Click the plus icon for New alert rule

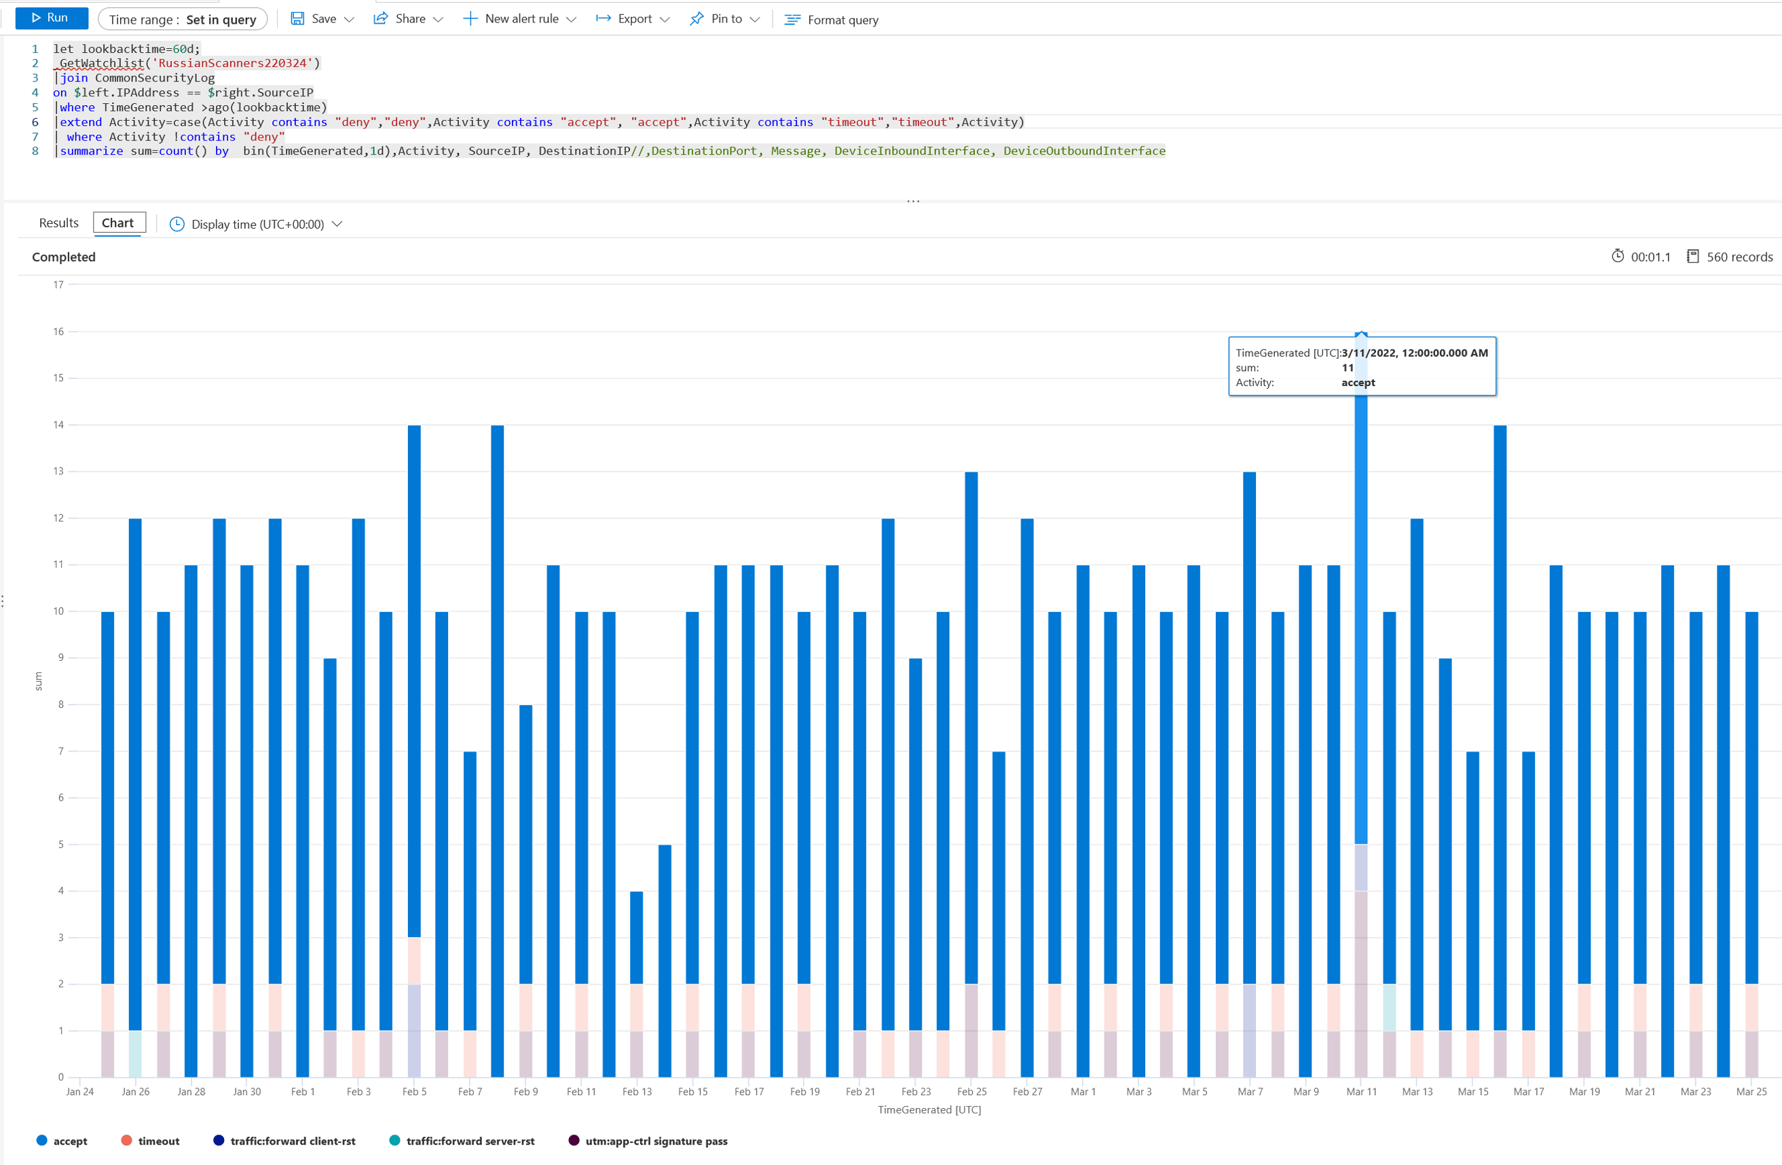coord(470,19)
